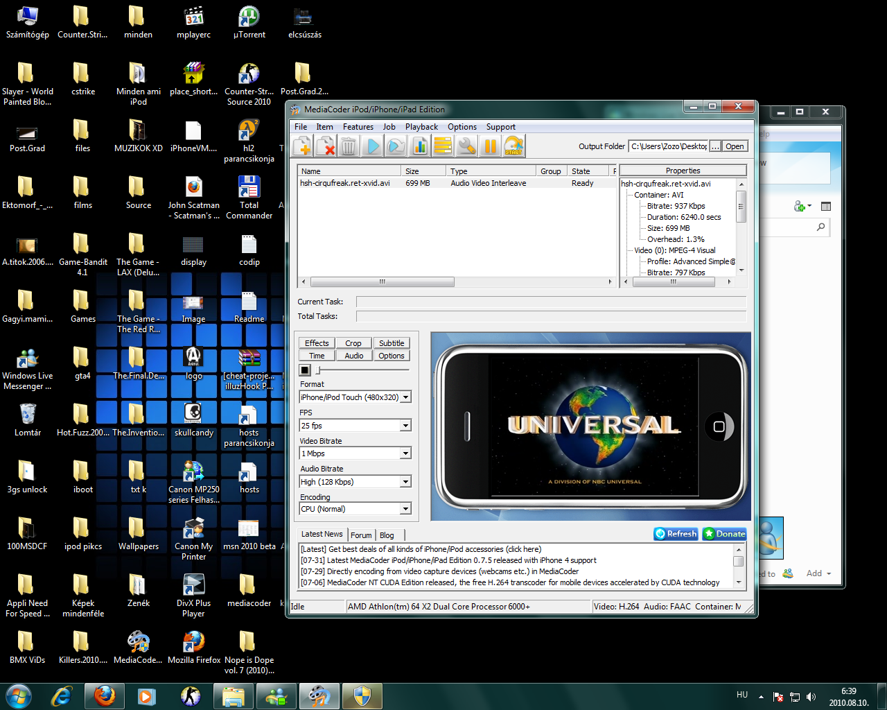887x710 pixels.
Task: Open the bar chart statistics toolbar icon
Action: coord(419,146)
